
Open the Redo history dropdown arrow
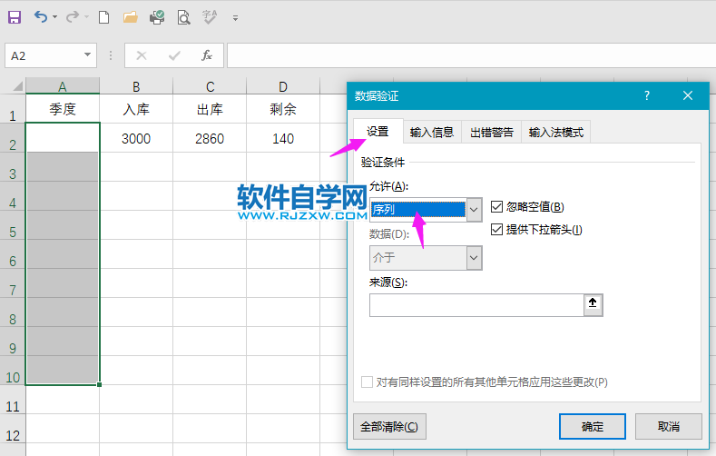coord(87,17)
